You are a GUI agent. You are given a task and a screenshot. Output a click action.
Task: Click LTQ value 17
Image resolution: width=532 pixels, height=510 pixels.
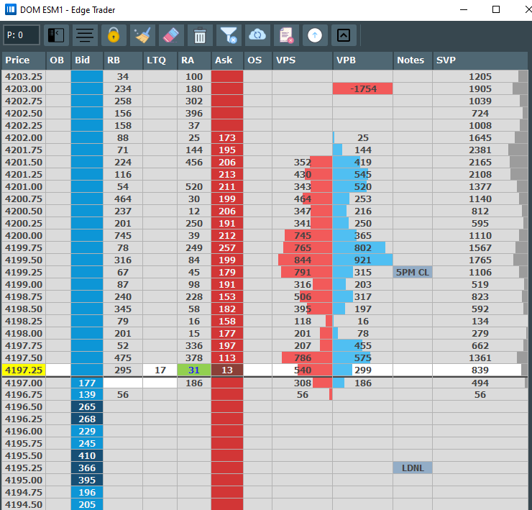160,370
